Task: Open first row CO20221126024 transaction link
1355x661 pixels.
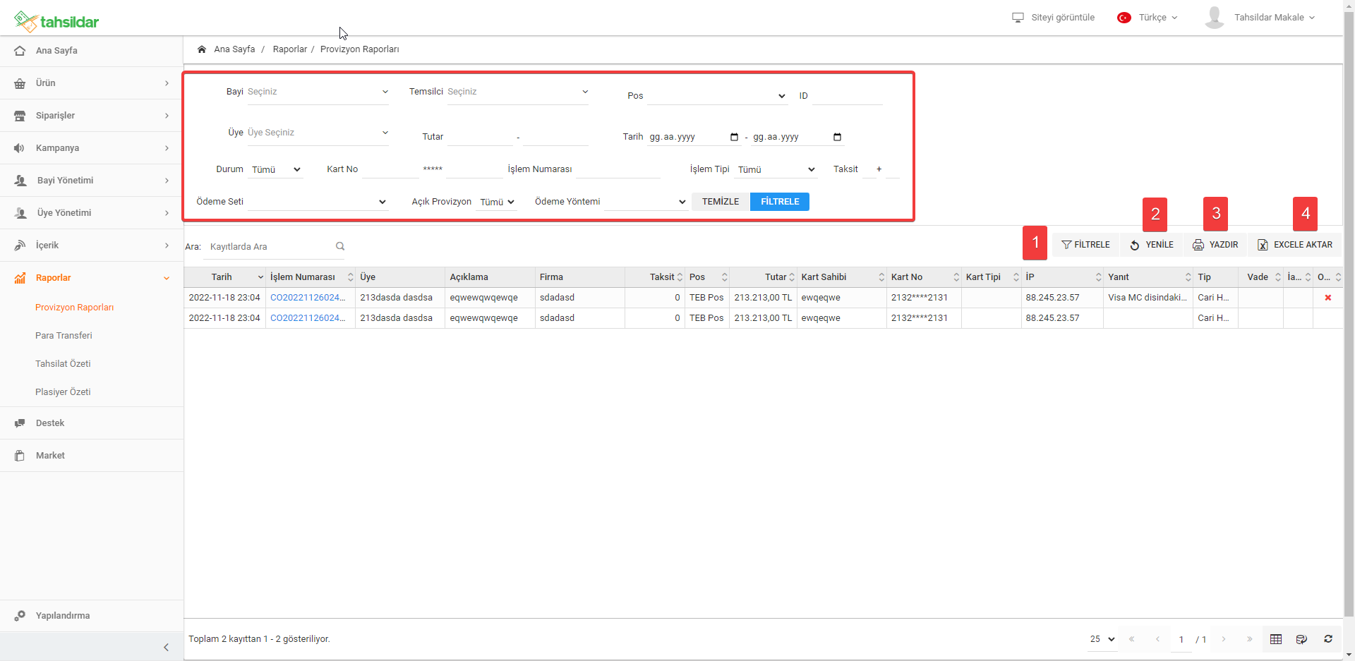Action: coord(308,298)
